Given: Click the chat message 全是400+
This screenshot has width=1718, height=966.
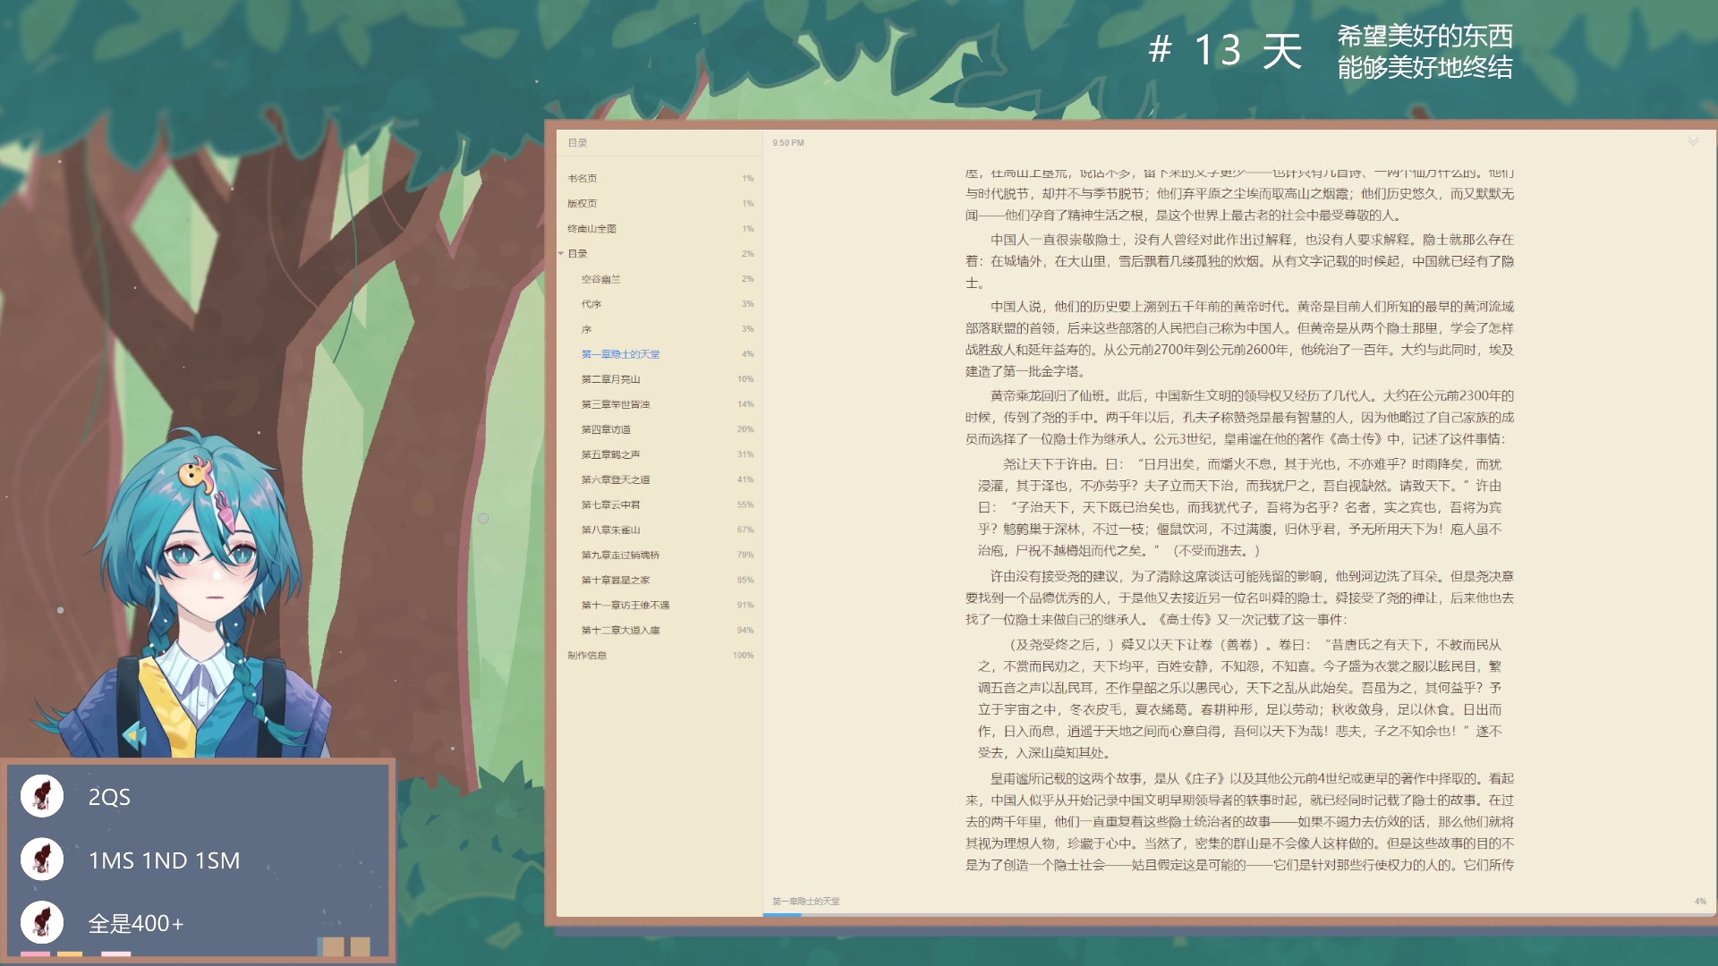Looking at the screenshot, I should pyautogui.click(x=136, y=924).
